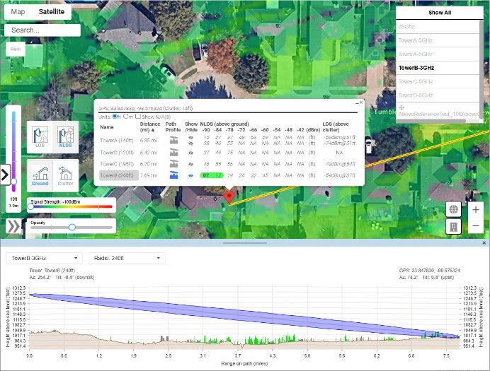Click the globe map view icon
490x371 pixels.
(452, 210)
